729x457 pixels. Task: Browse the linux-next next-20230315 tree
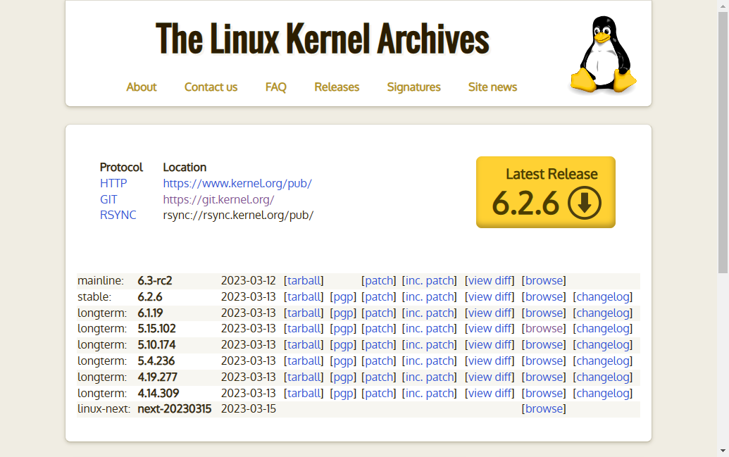[x=544, y=408]
